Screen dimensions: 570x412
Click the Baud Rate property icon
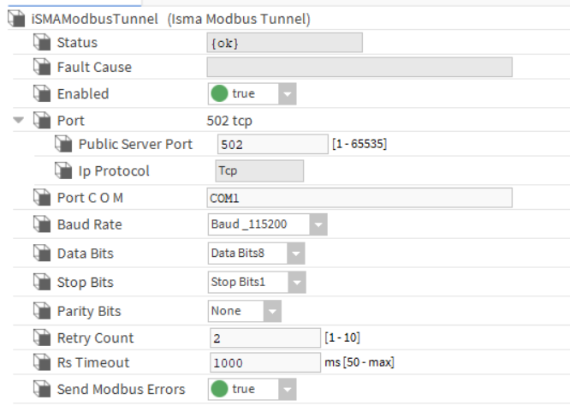pyautogui.click(x=41, y=225)
